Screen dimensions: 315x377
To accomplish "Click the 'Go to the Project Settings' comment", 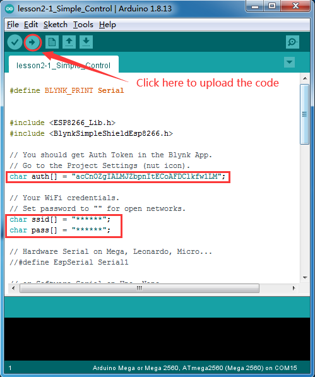I will [100, 166].
